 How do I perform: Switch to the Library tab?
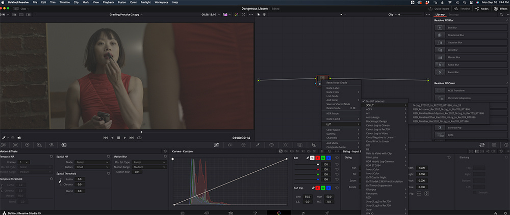[x=440, y=15]
